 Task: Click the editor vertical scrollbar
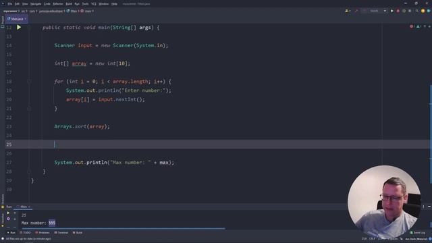[x=431, y=134]
